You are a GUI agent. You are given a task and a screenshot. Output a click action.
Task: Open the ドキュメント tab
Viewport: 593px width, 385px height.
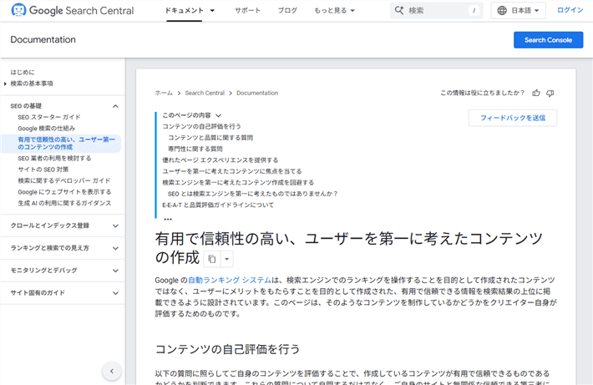(x=185, y=11)
